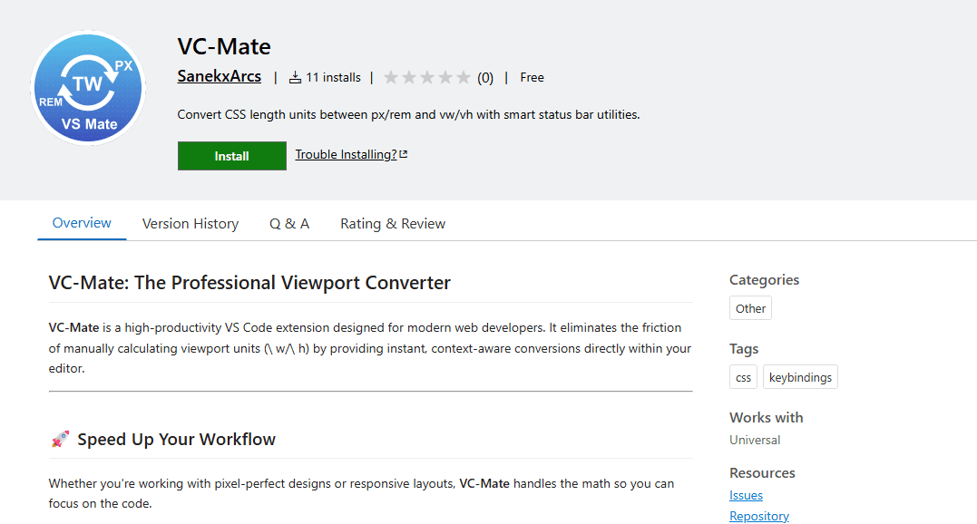Select the keybindings tag
This screenshot has width=977, height=524.
tap(800, 377)
